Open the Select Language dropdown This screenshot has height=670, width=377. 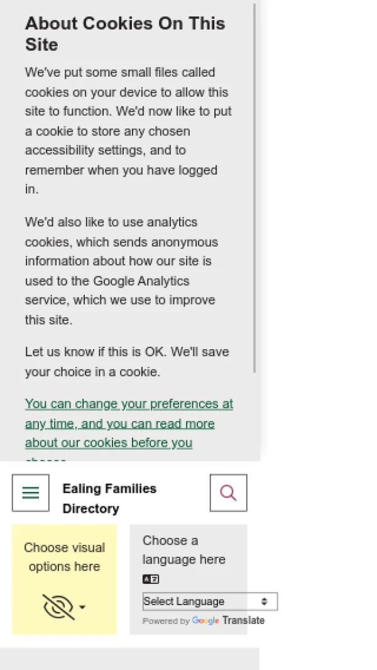point(201,601)
